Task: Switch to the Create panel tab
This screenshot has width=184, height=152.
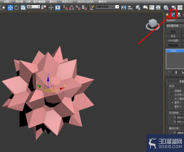Action: [167, 15]
